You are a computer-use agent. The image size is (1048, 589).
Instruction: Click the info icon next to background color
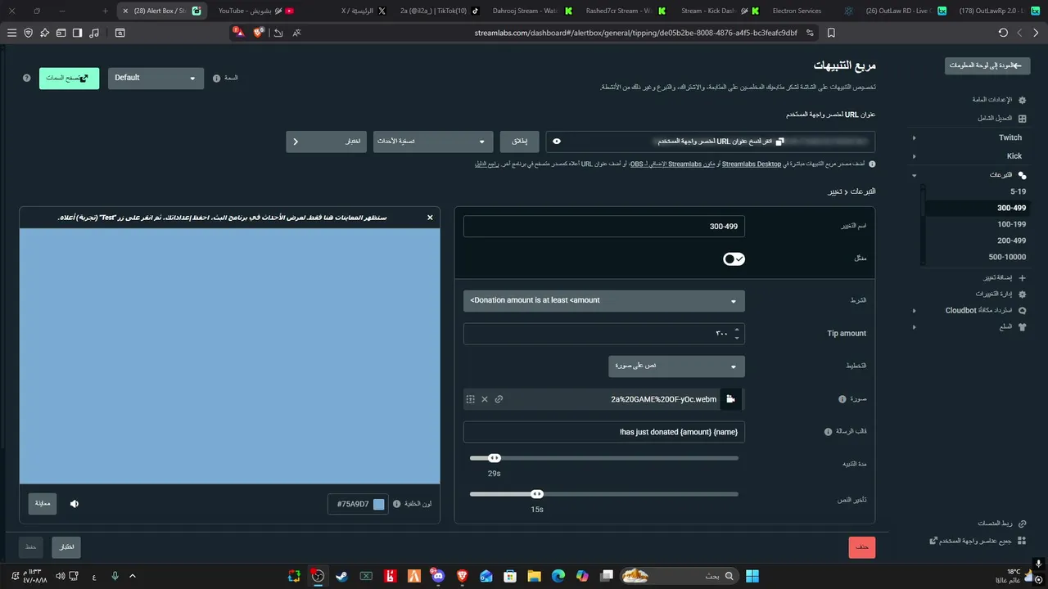(x=397, y=504)
